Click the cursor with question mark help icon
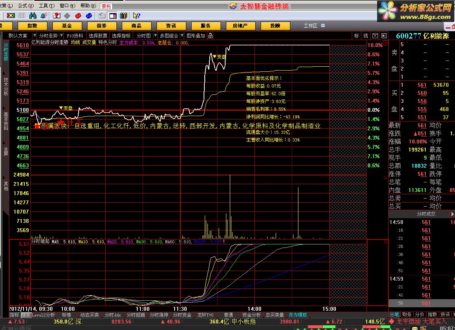 (136, 16)
